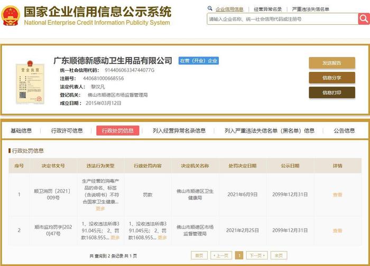
Task: Switch to the 公告信息 tab
Action: click(x=344, y=130)
